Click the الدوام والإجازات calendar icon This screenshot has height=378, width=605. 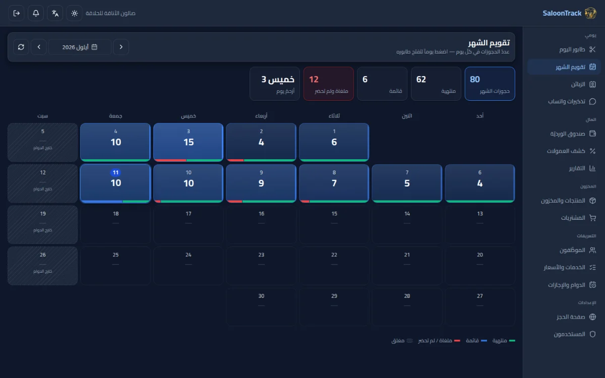[x=592, y=285]
